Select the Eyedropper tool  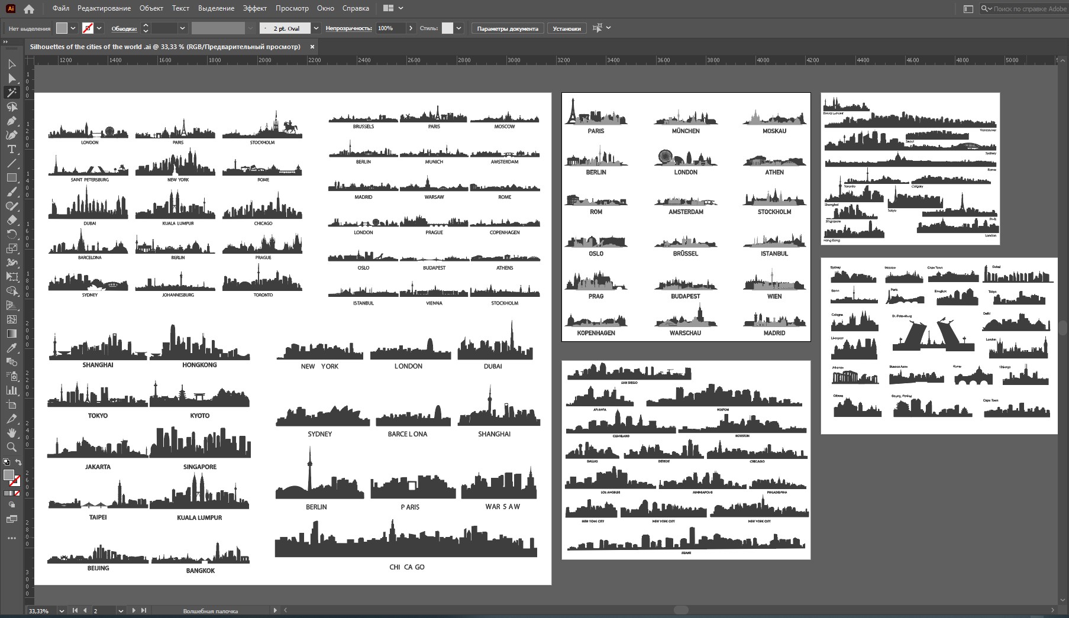(11, 348)
